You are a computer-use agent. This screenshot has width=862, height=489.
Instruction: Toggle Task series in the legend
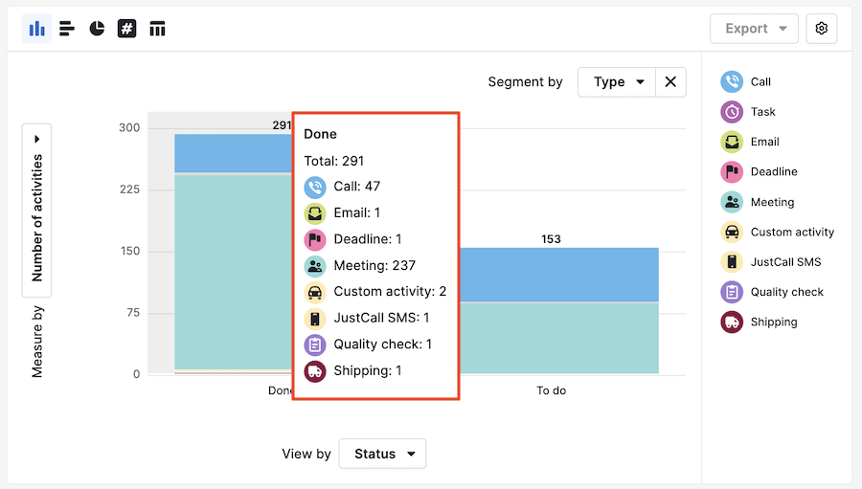(x=762, y=112)
